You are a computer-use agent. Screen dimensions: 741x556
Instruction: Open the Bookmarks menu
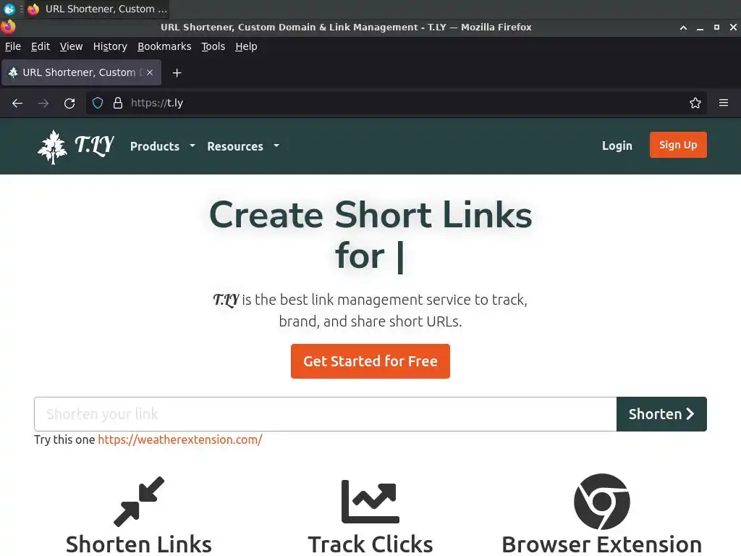(x=164, y=46)
